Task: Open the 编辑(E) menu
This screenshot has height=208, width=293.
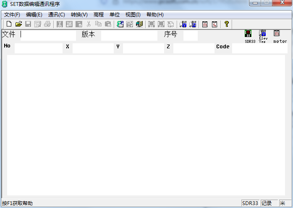Action: coord(34,15)
